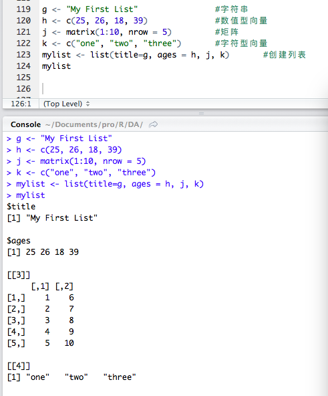This screenshot has width=328, height=396.
Task: Click the [1,] matrix row label
Action: 16,298
